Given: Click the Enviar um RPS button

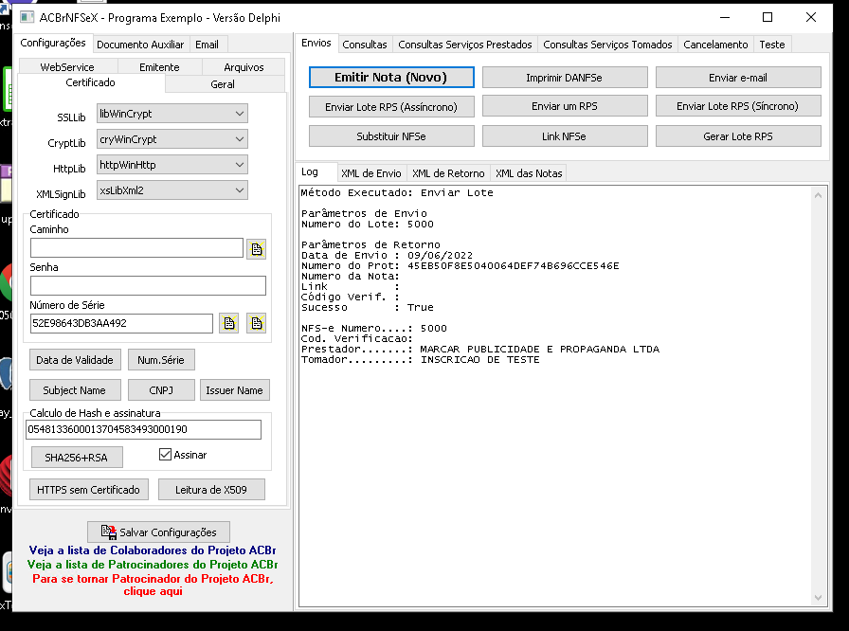Looking at the screenshot, I should [x=565, y=106].
